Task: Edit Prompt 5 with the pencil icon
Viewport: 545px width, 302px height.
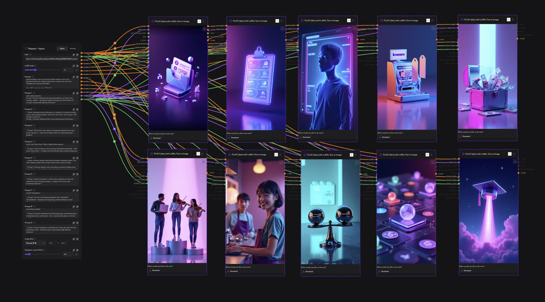Action: click(74, 158)
